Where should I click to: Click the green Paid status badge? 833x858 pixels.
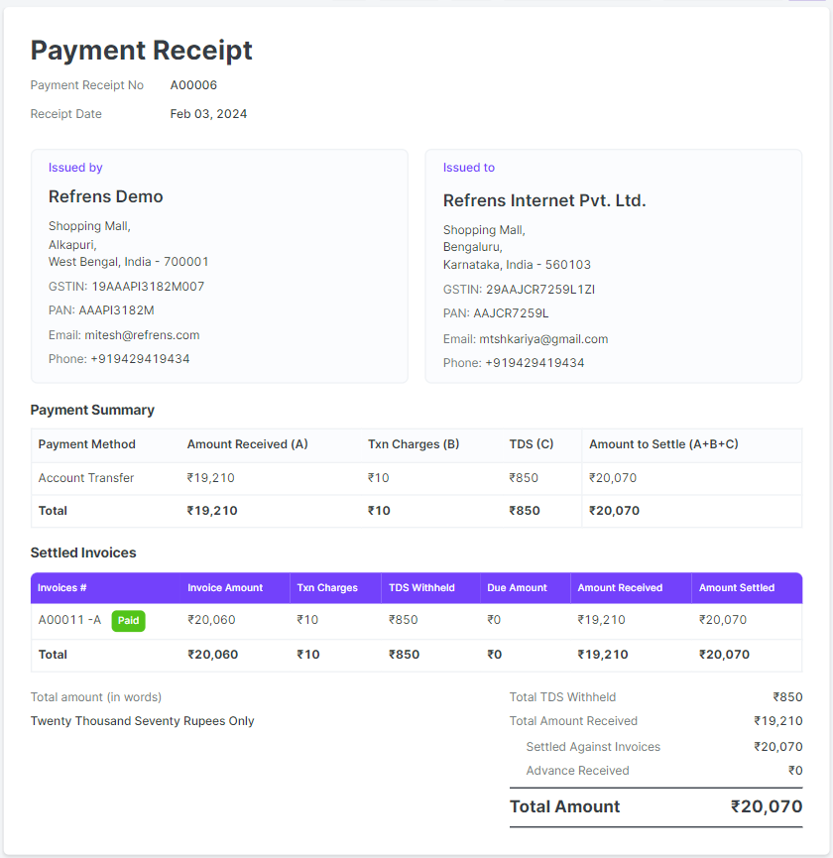(129, 621)
